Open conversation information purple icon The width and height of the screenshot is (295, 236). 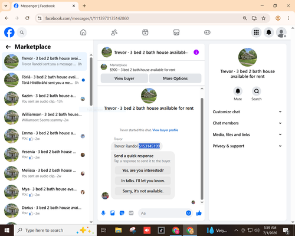point(196,53)
